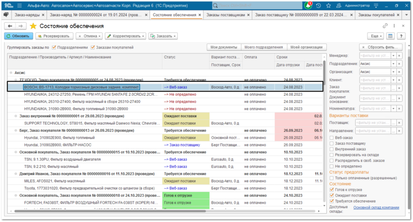Collapse Заказ внутренний № 0000000001 group
This screenshot has height=222, width=413.
tap(16, 116)
